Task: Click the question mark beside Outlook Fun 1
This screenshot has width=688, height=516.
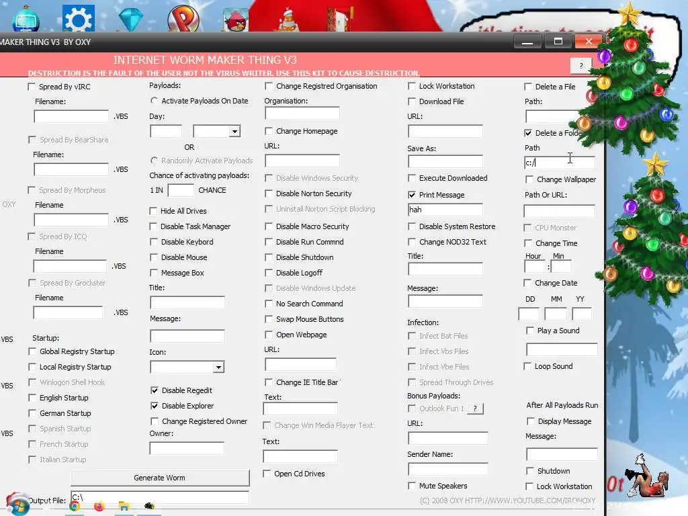Action: (475, 408)
